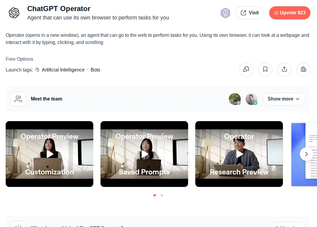The image size is (317, 227).
Task: Click the first team member avatar
Action: click(x=235, y=99)
